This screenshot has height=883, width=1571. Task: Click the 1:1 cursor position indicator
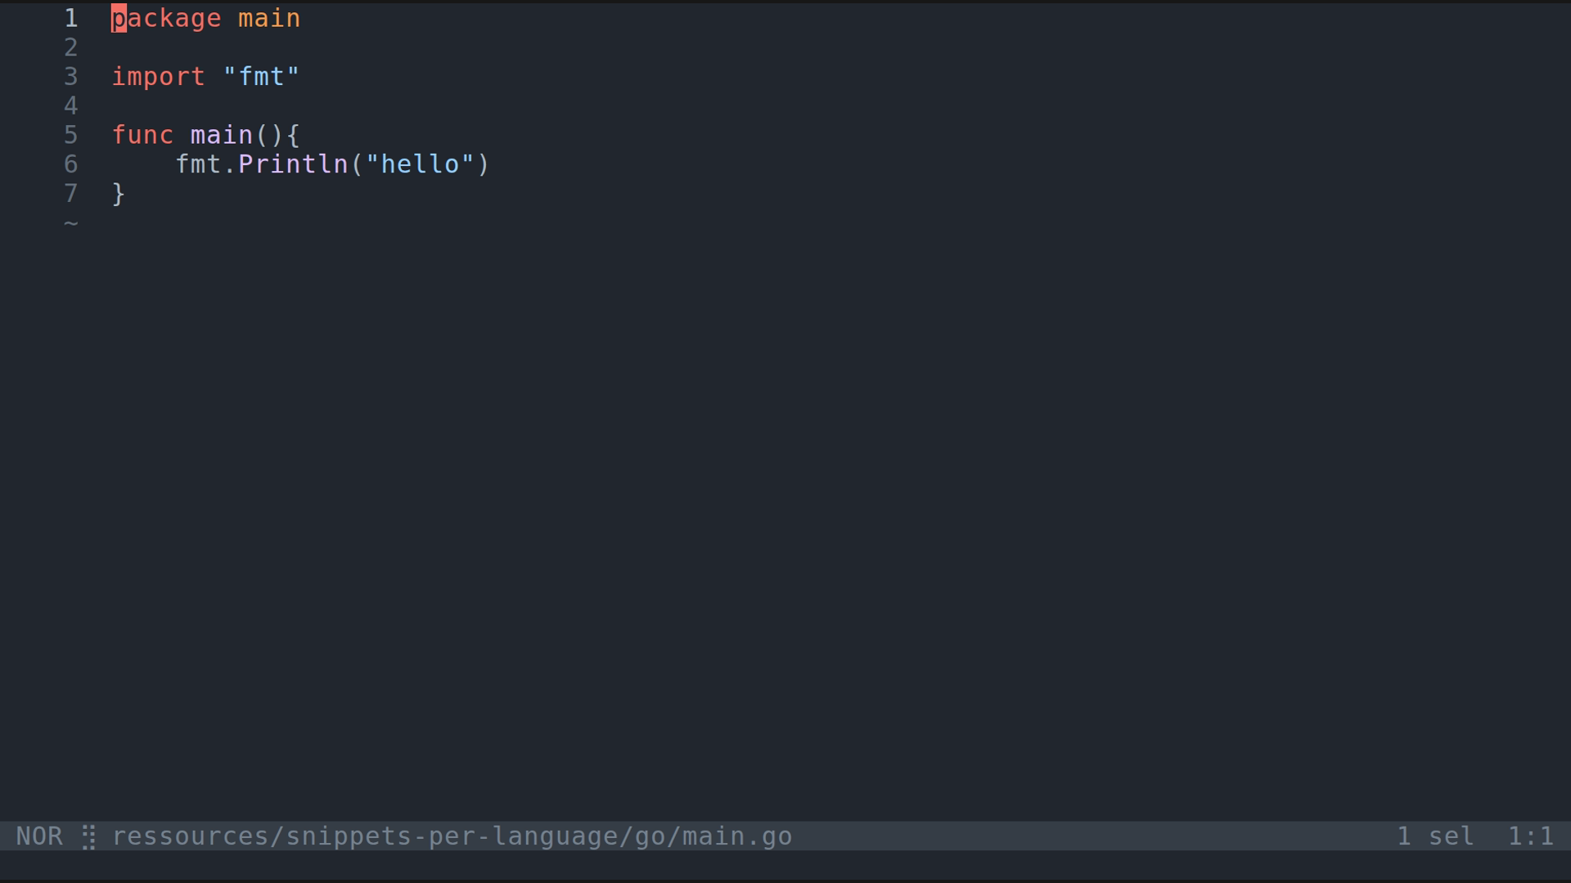1530,836
